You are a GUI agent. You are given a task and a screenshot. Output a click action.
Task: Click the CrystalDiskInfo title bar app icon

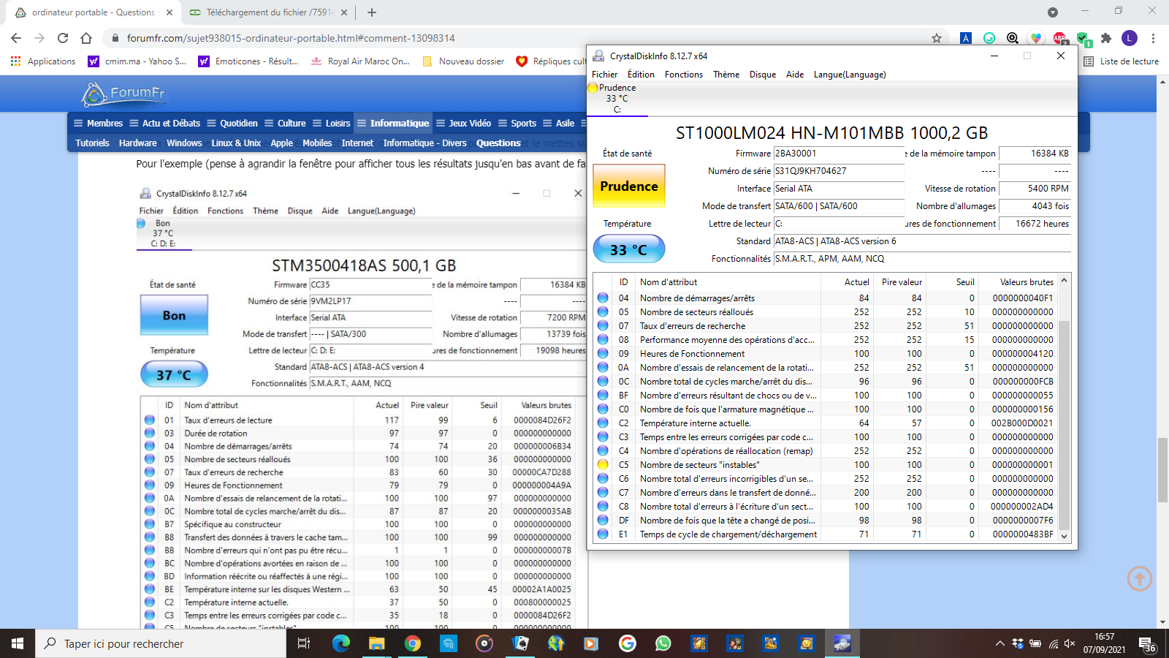pos(598,56)
